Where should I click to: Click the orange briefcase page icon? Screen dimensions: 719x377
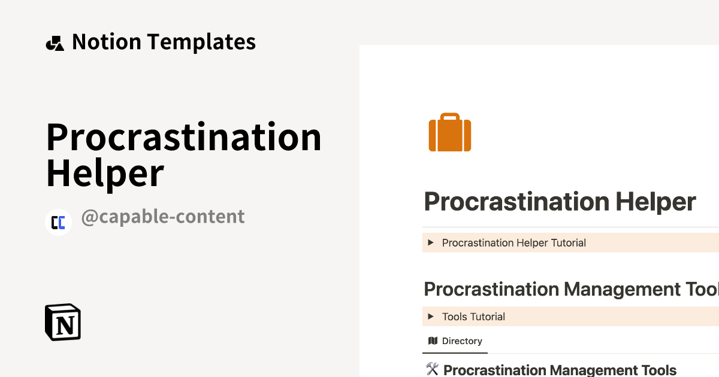pyautogui.click(x=450, y=132)
